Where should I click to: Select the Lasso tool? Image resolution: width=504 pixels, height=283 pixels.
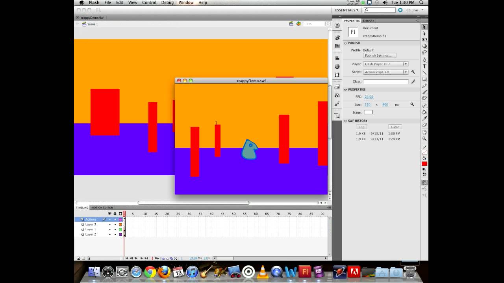[x=424, y=52]
